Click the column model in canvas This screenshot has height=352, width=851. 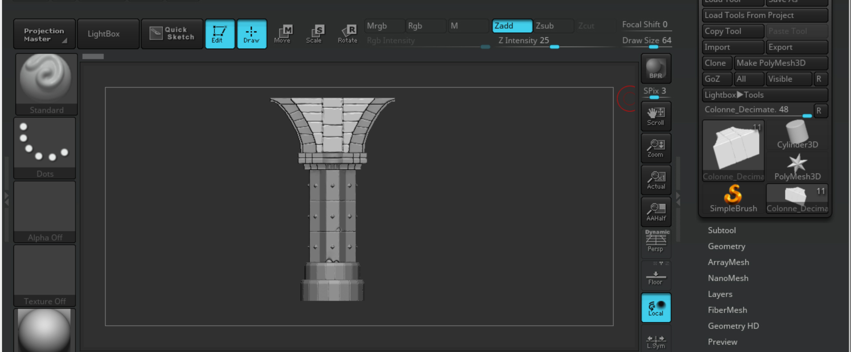coord(332,199)
